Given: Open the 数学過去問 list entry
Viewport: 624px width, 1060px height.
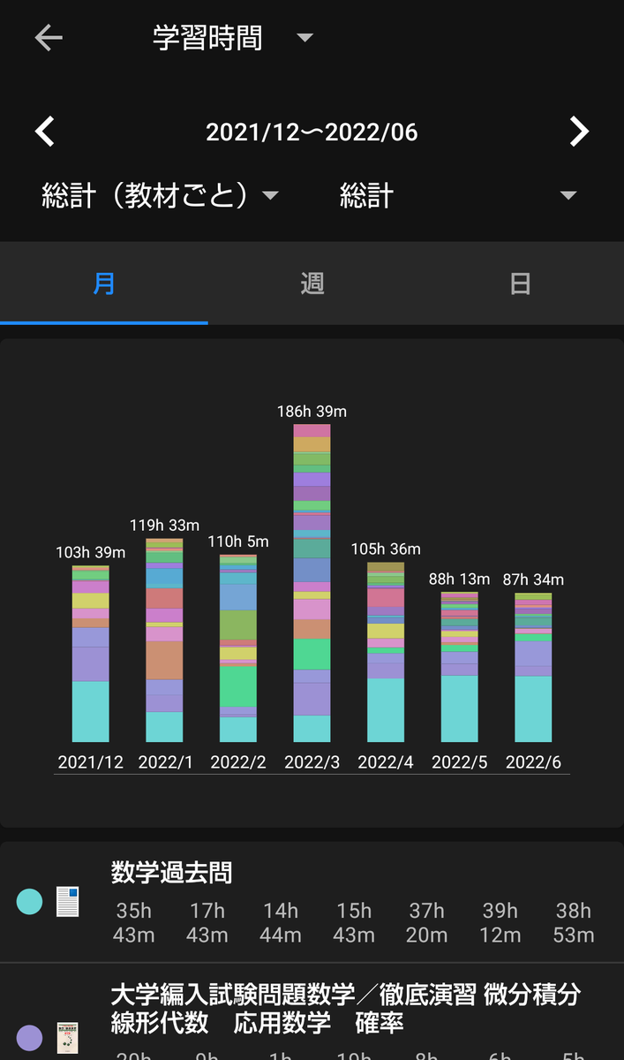Looking at the screenshot, I should 312,902.
